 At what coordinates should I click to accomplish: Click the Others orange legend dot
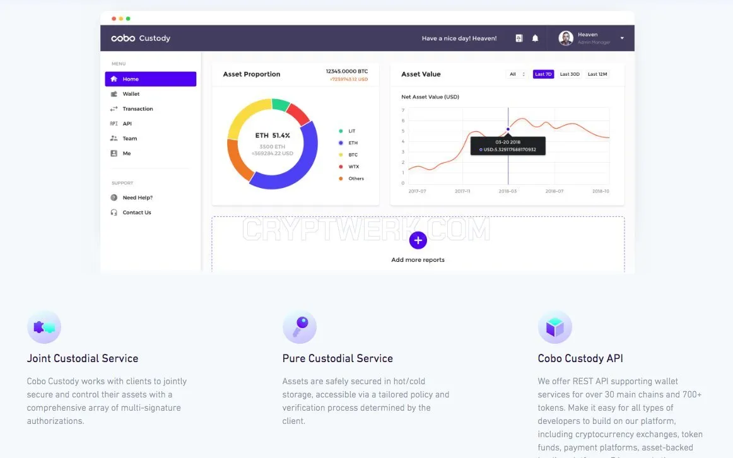[x=341, y=179]
